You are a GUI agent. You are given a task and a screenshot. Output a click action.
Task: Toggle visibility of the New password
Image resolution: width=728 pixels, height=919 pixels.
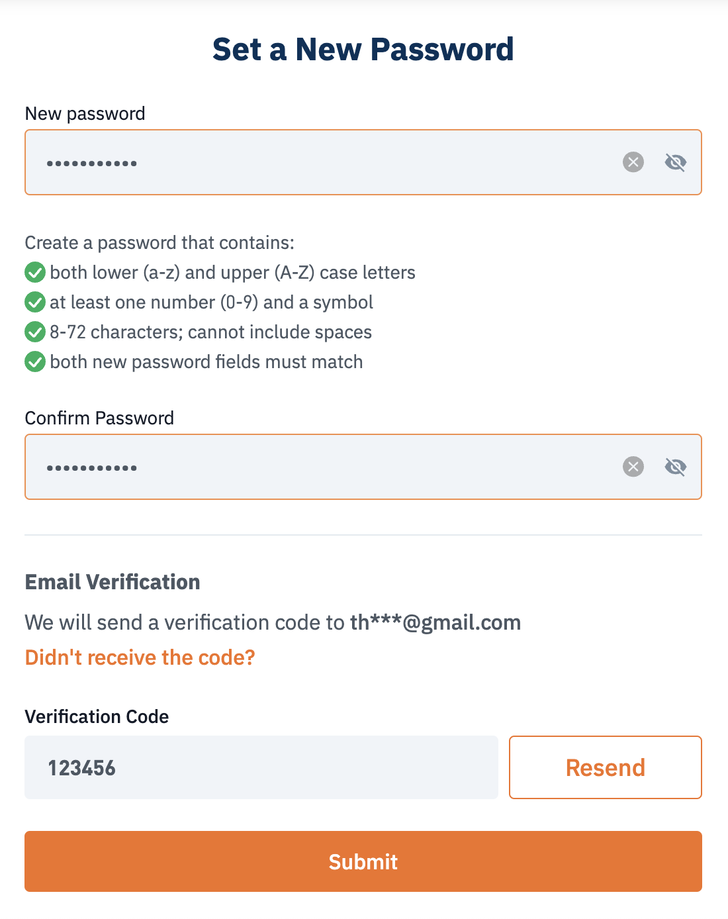coord(675,162)
